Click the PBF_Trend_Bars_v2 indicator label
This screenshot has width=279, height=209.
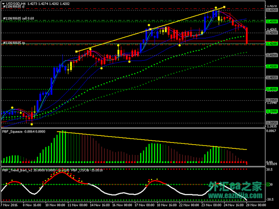[x=17, y=170]
